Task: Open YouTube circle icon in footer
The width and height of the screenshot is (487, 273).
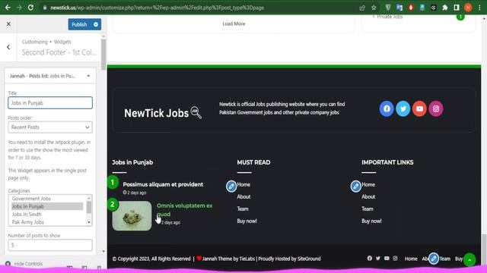Action: click(x=419, y=108)
